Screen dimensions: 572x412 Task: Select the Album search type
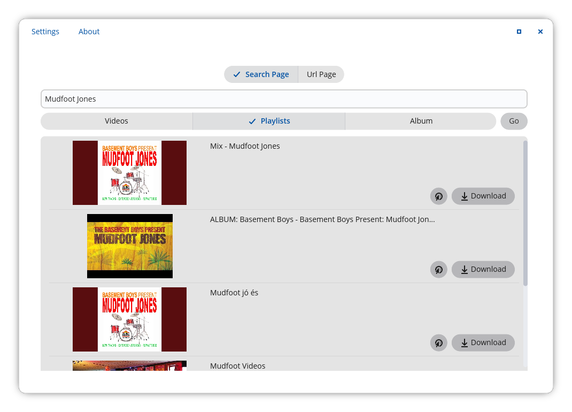pos(421,121)
